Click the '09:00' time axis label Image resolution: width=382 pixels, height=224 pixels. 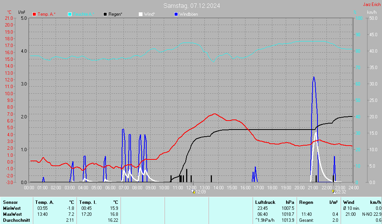[x=151, y=188]
